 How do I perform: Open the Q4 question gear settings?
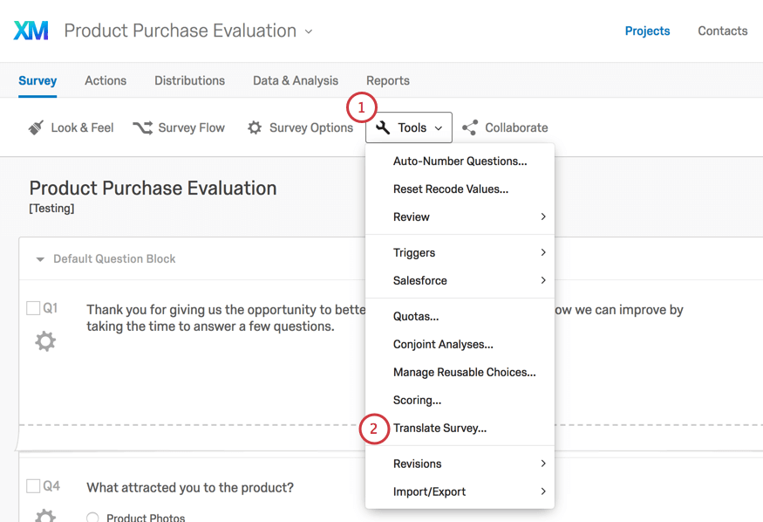tap(45, 515)
